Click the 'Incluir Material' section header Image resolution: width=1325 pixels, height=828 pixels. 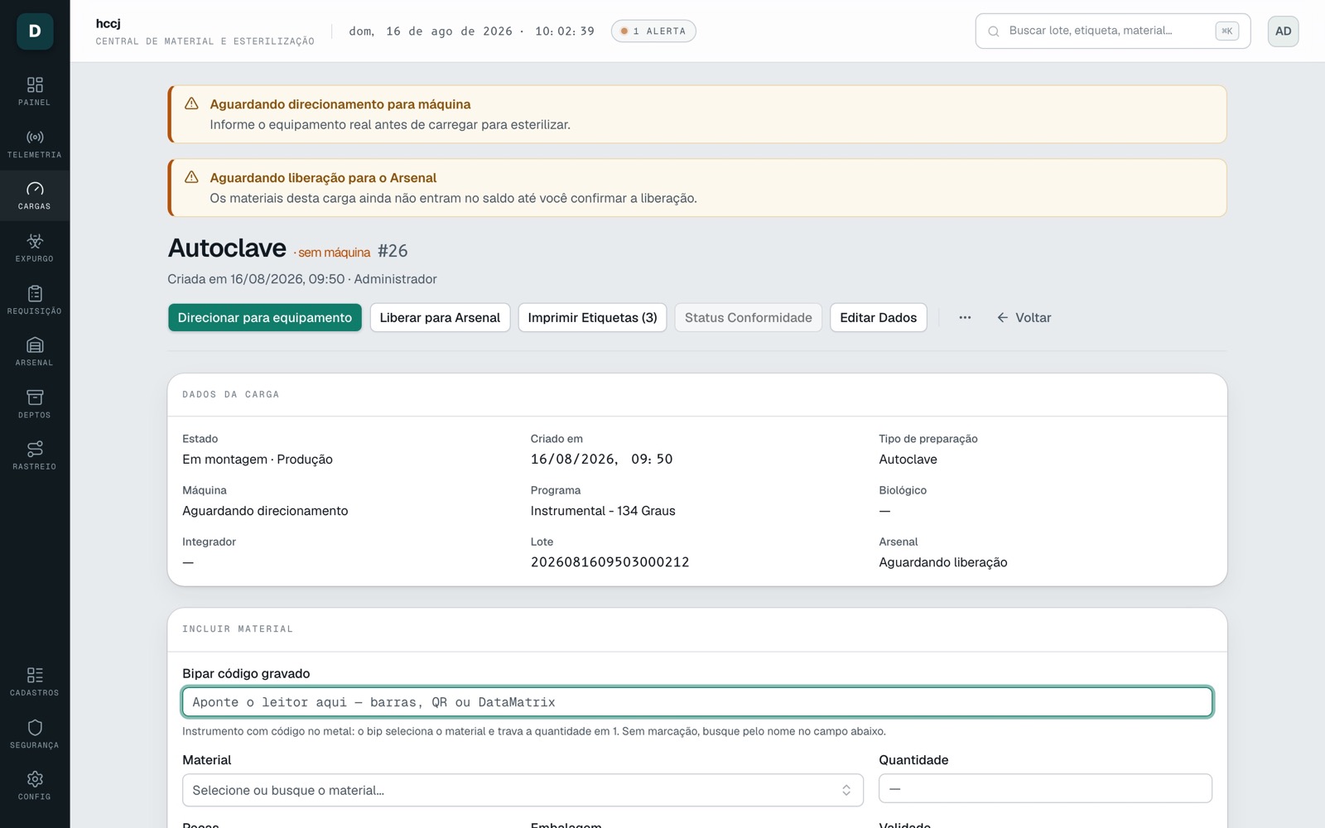[238, 629]
